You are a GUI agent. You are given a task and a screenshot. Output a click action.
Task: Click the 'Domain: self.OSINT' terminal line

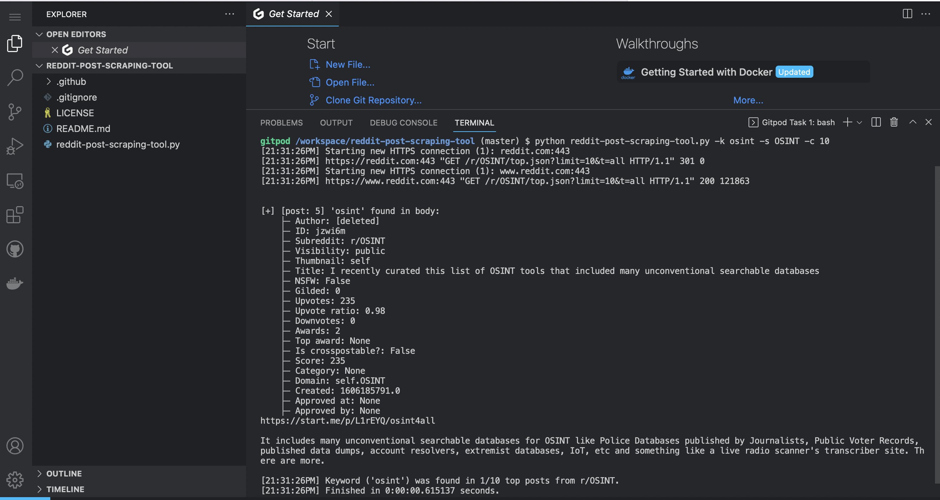click(x=340, y=381)
